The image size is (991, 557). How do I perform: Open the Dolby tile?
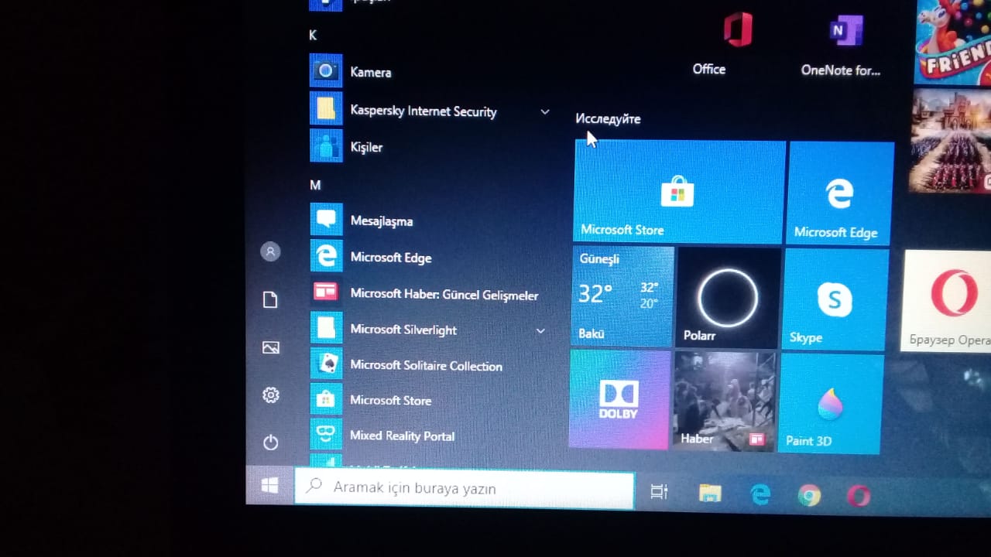click(619, 399)
